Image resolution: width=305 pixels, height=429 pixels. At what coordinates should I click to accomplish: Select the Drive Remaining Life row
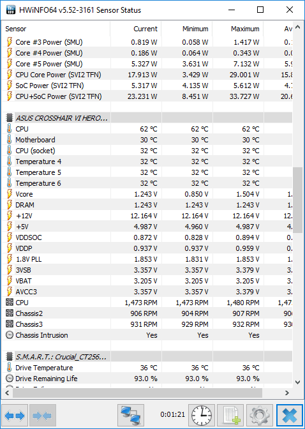(147, 379)
